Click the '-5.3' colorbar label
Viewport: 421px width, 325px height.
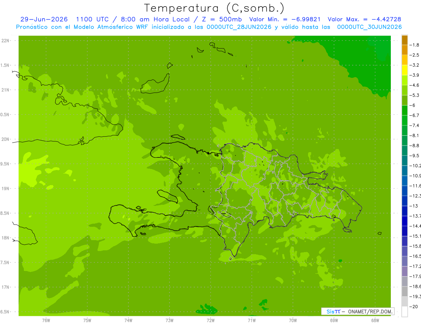click(x=414, y=95)
